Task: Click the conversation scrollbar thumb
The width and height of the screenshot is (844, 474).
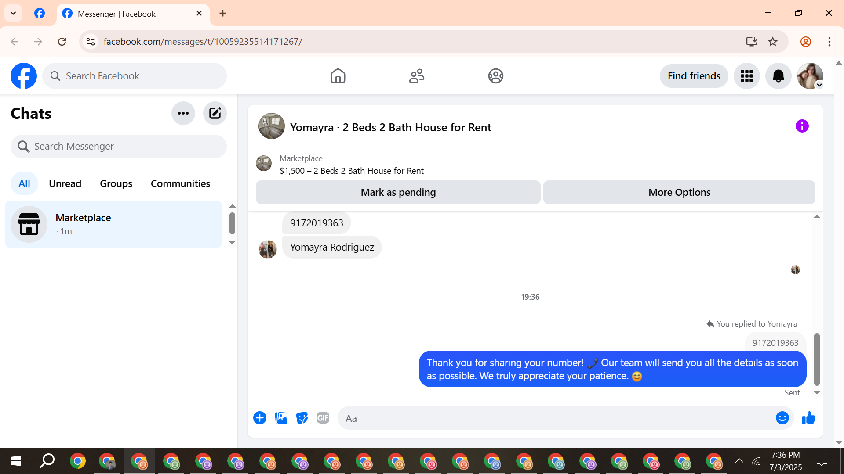Action: point(817,359)
